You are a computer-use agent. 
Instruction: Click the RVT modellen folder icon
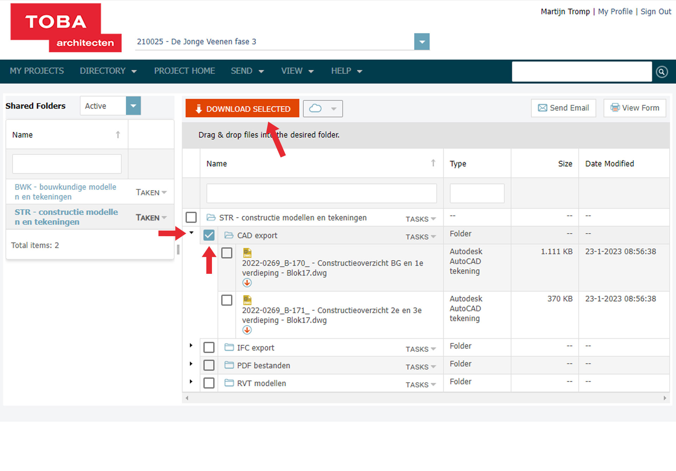tap(229, 383)
